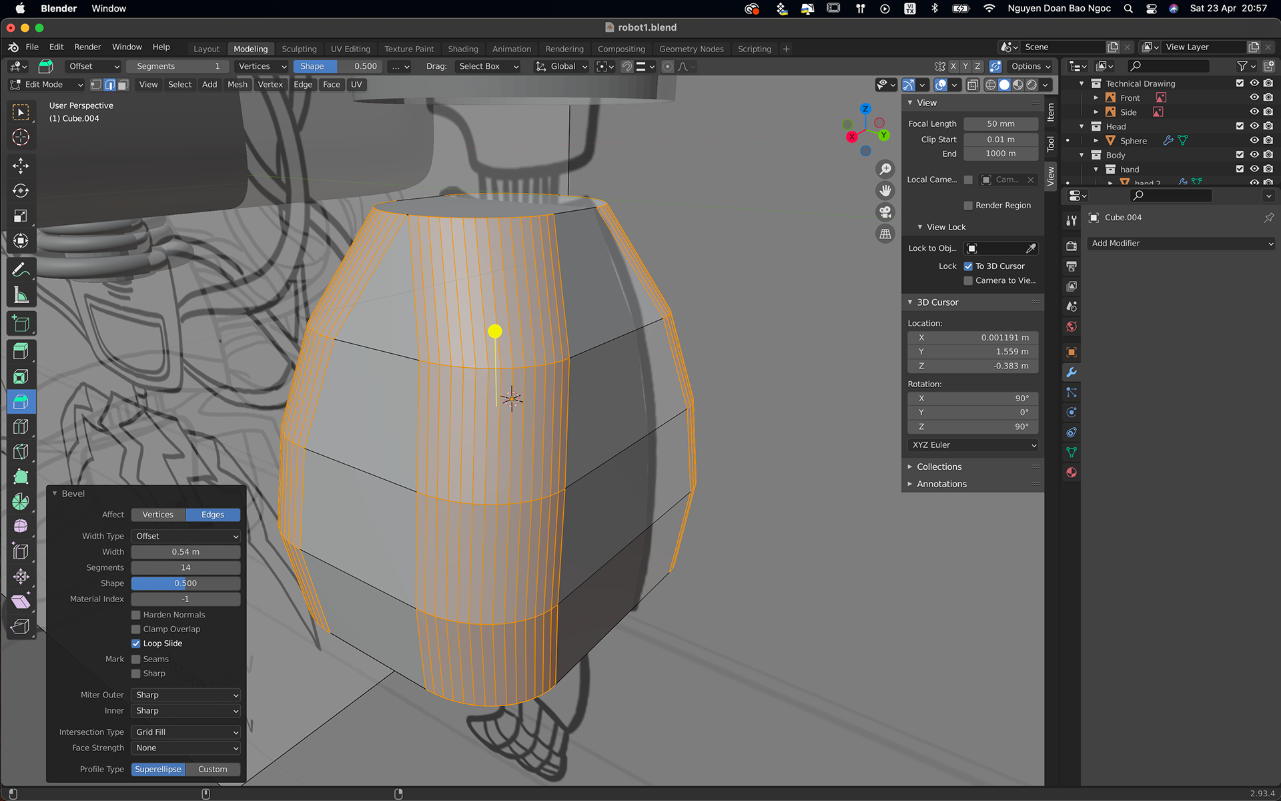Open Intersection Type Grid Fill dropdown
This screenshot has height=801, width=1281.
(x=185, y=733)
